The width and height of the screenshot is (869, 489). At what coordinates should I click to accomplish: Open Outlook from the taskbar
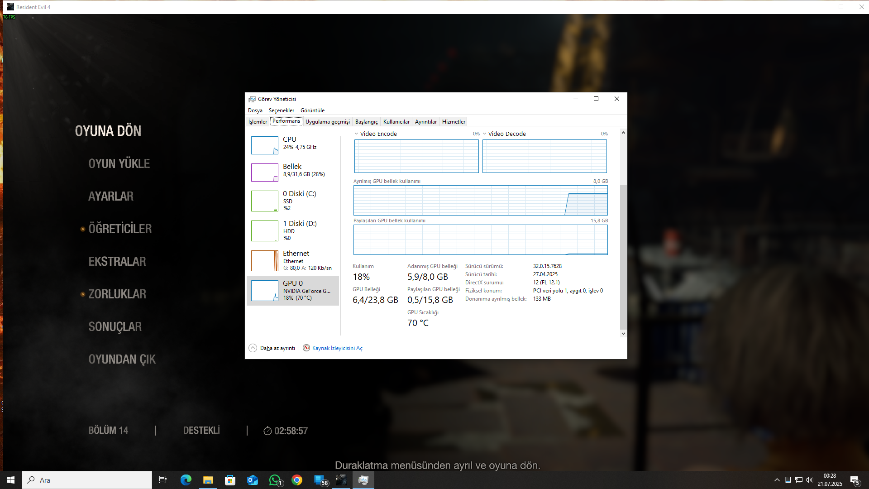coord(253,480)
